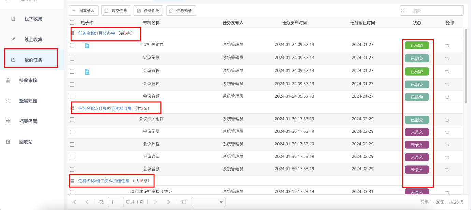Open the 任务名称:2月总办会资料收集 link
The image size is (471, 210).
(105, 109)
